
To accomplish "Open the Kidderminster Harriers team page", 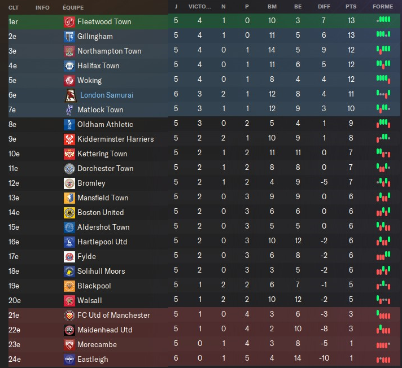I will coord(115,139).
